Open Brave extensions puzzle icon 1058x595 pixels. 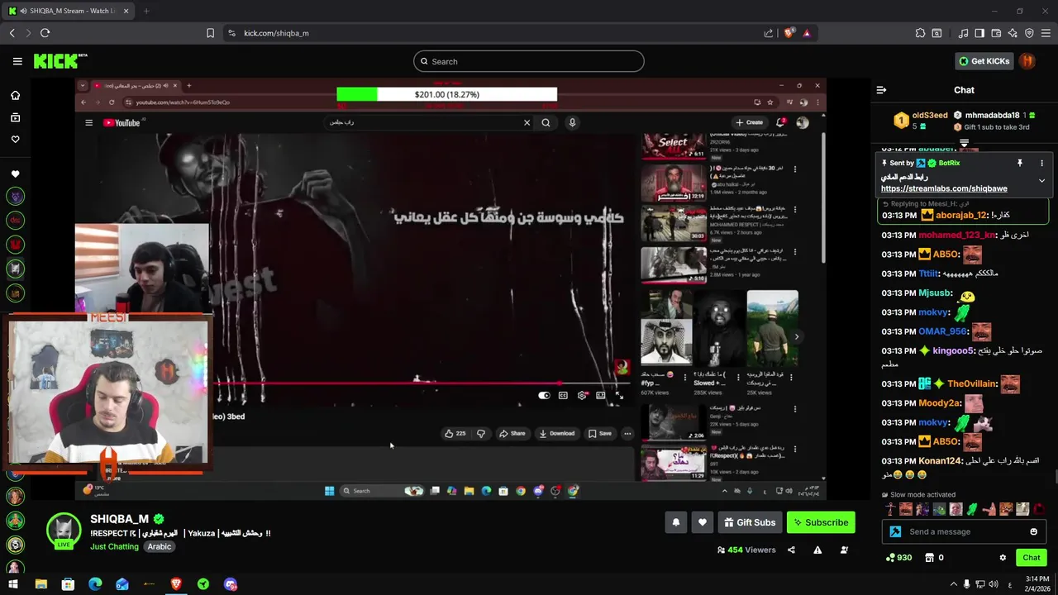(920, 33)
